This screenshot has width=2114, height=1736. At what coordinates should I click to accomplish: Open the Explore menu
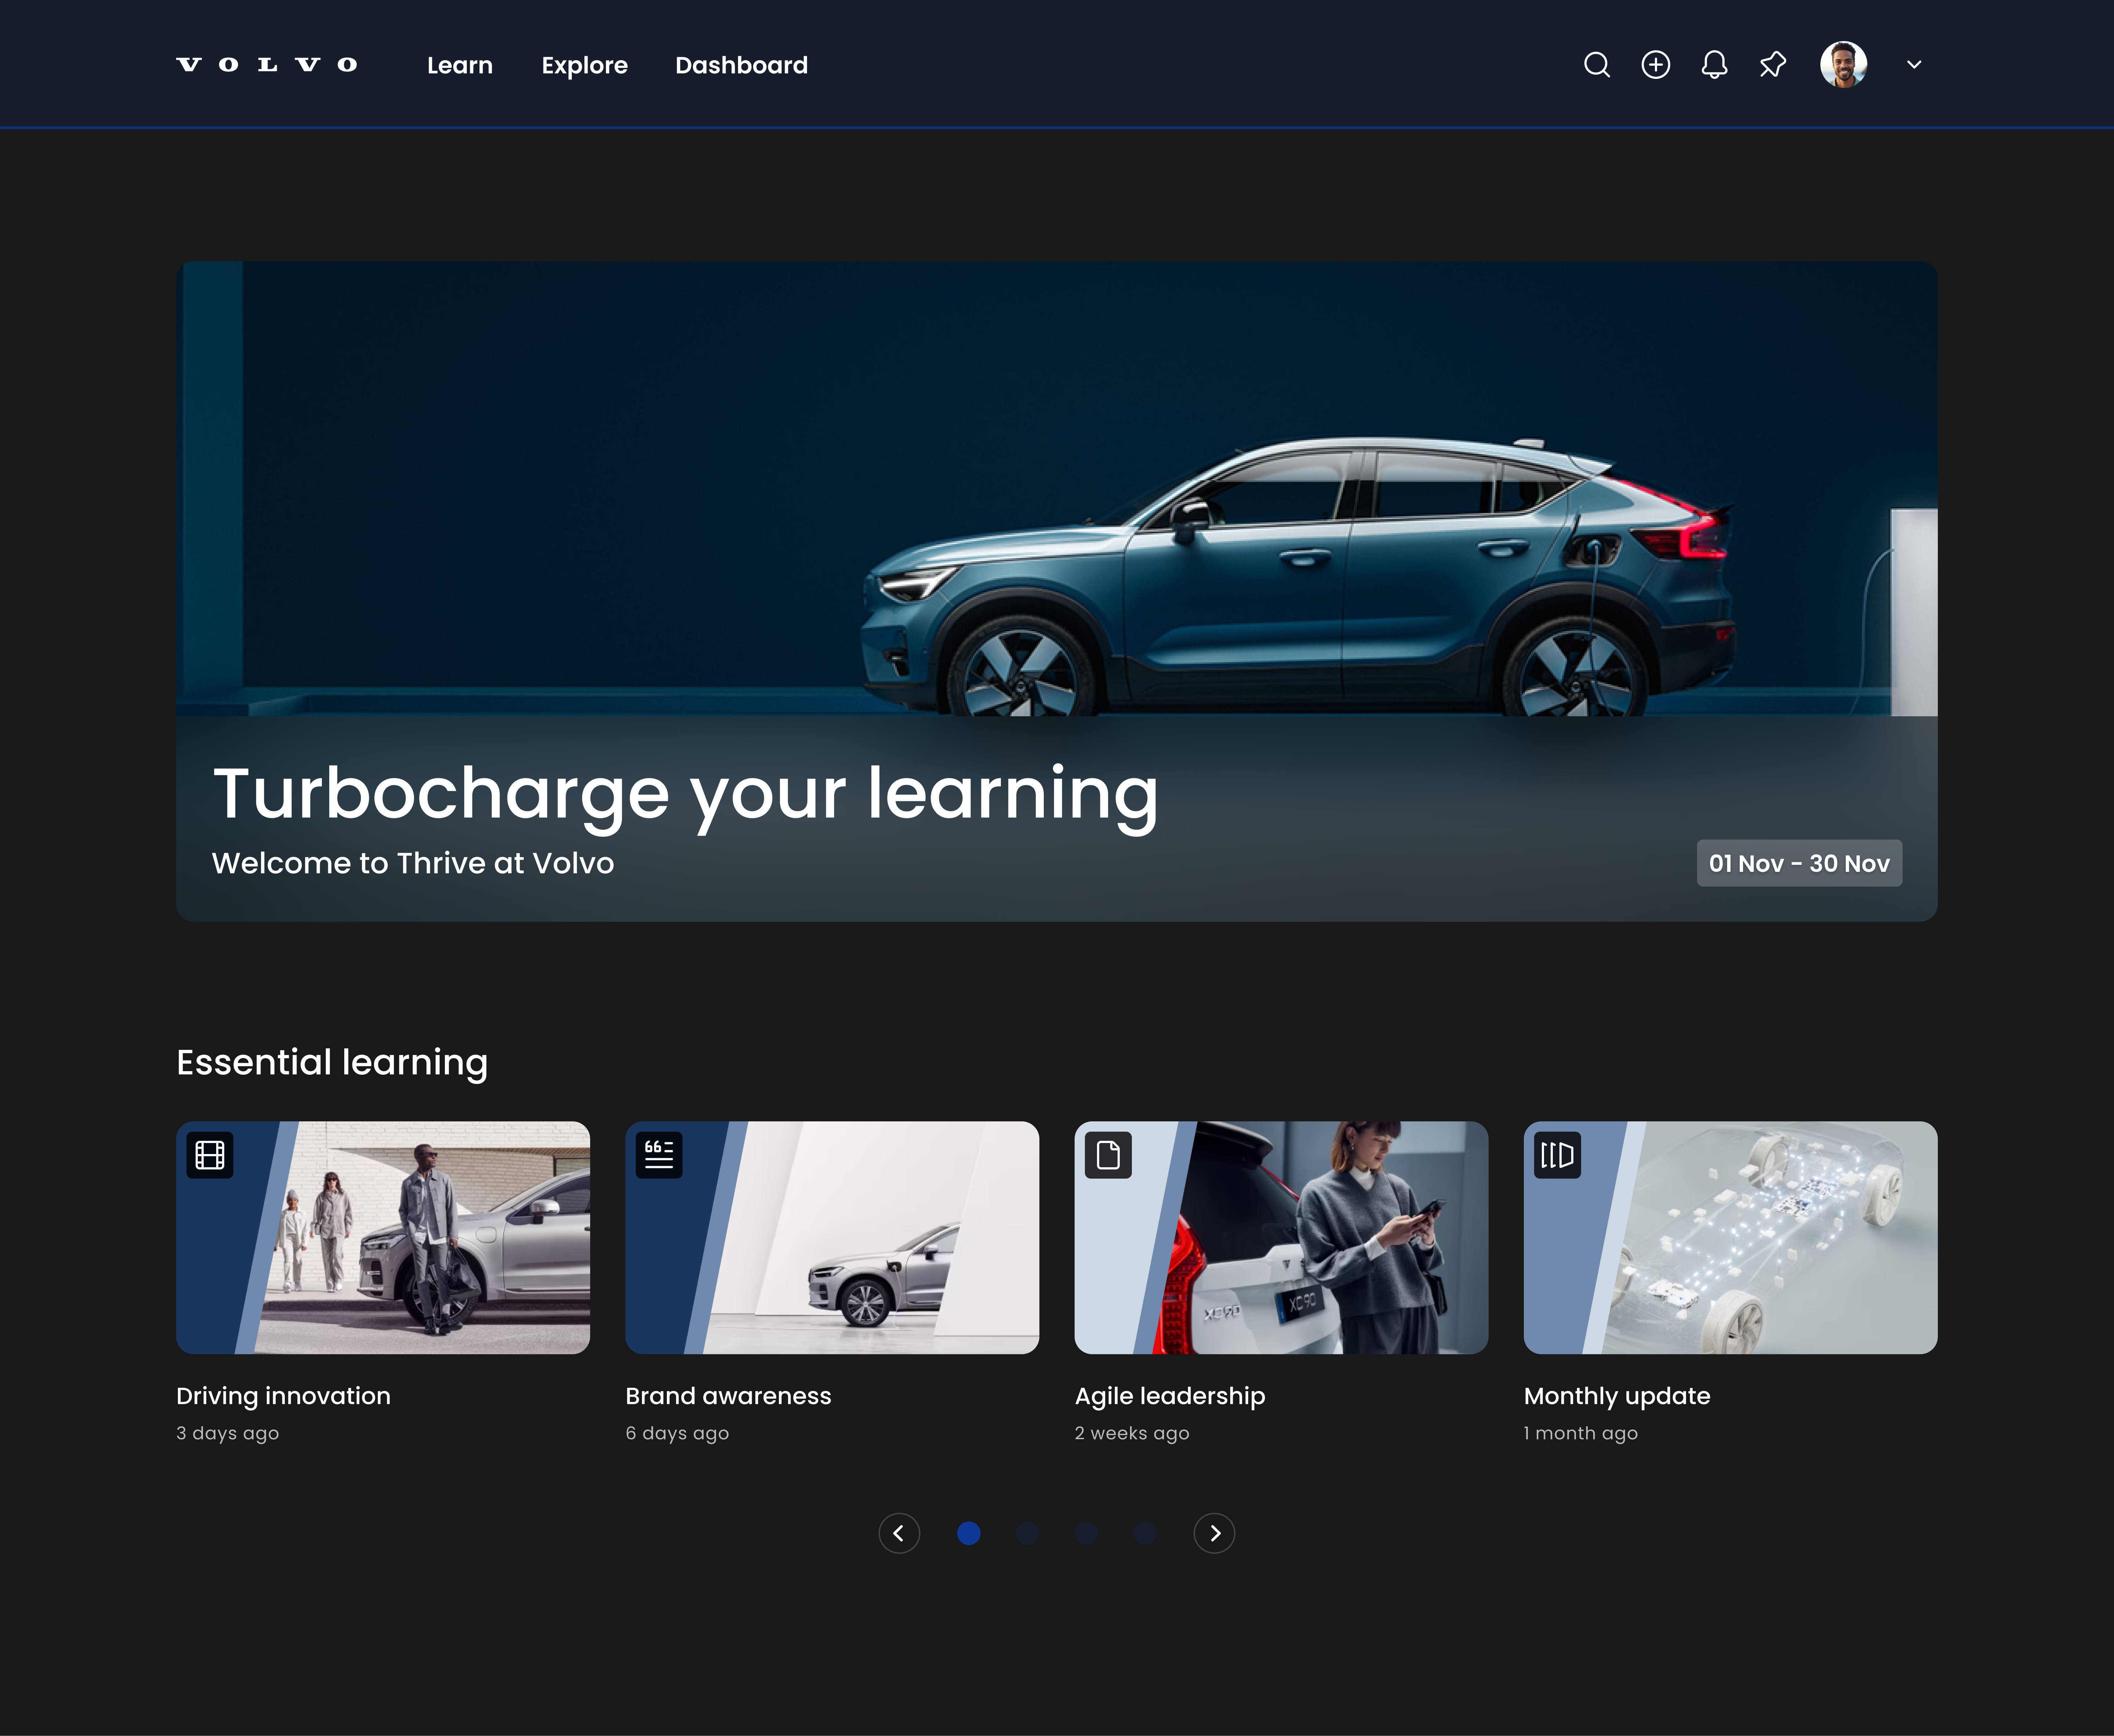click(585, 65)
